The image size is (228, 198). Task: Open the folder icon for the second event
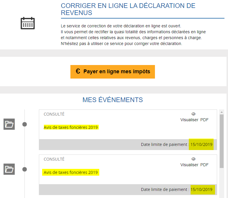(9, 169)
